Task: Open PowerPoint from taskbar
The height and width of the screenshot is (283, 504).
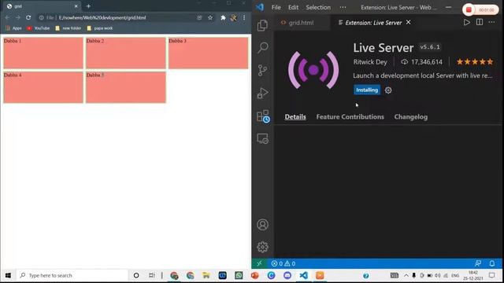Action: pyautogui.click(x=255, y=275)
